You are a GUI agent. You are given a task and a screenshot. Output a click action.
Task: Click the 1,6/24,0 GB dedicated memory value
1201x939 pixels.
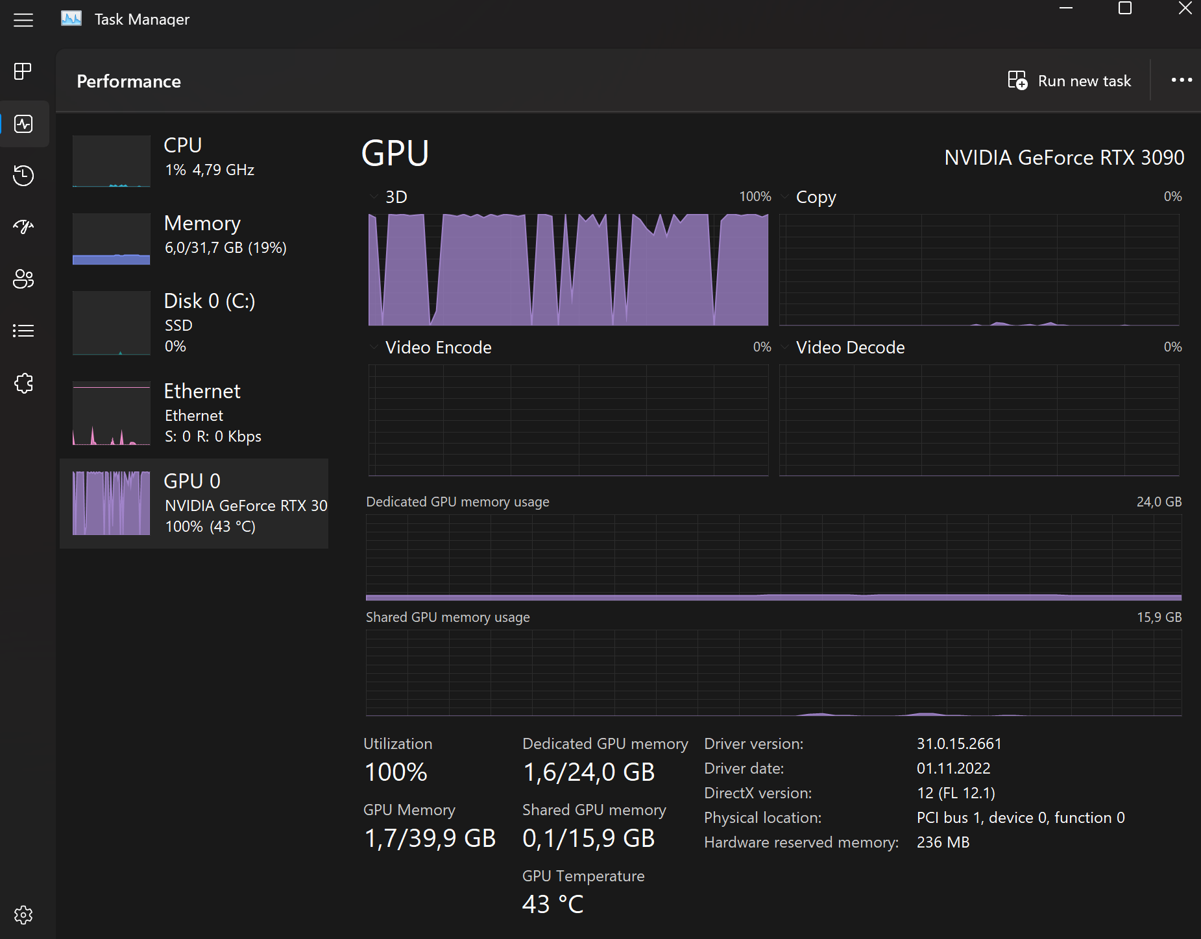(588, 772)
